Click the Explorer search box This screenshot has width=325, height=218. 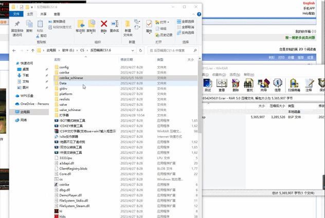click(172, 50)
